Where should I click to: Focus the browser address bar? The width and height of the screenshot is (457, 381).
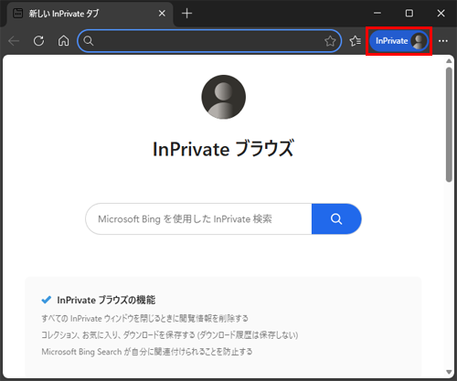coord(209,41)
